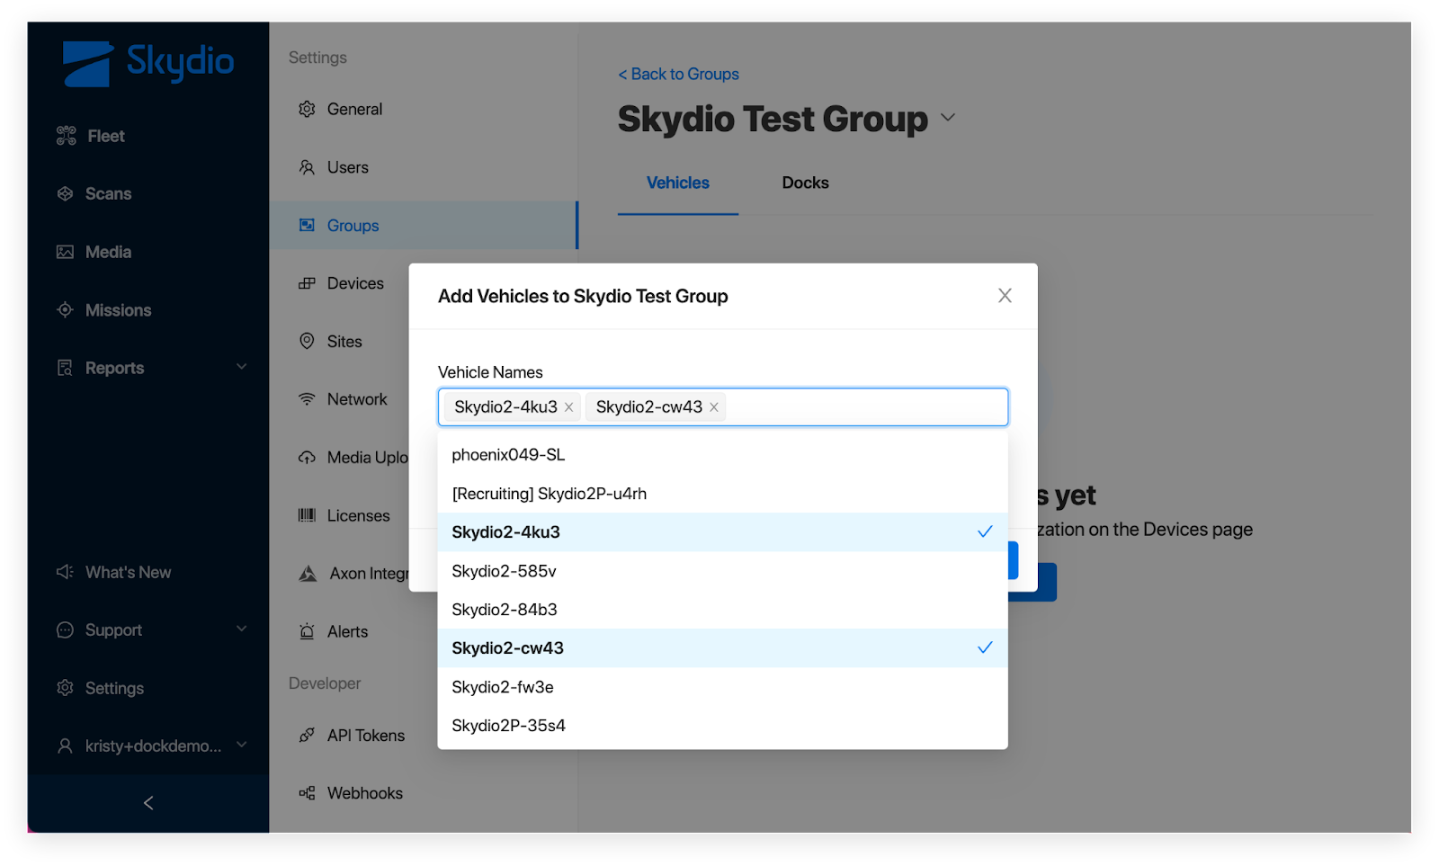This screenshot has height=866, width=1439.
Task: Remove Skydio2-4ku3 tag from field
Action: point(568,407)
